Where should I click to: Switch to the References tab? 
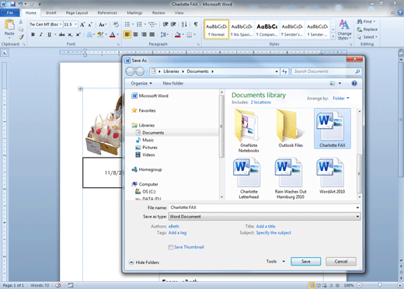coord(107,12)
